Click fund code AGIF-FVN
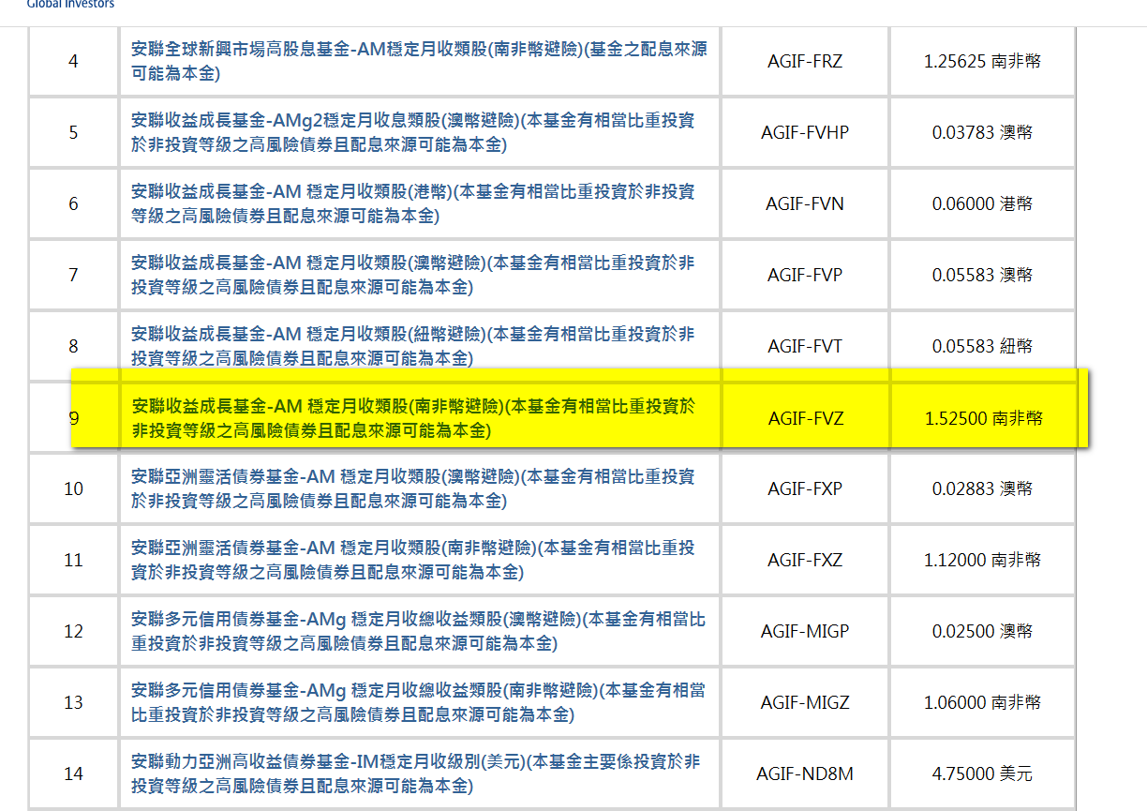 point(803,203)
